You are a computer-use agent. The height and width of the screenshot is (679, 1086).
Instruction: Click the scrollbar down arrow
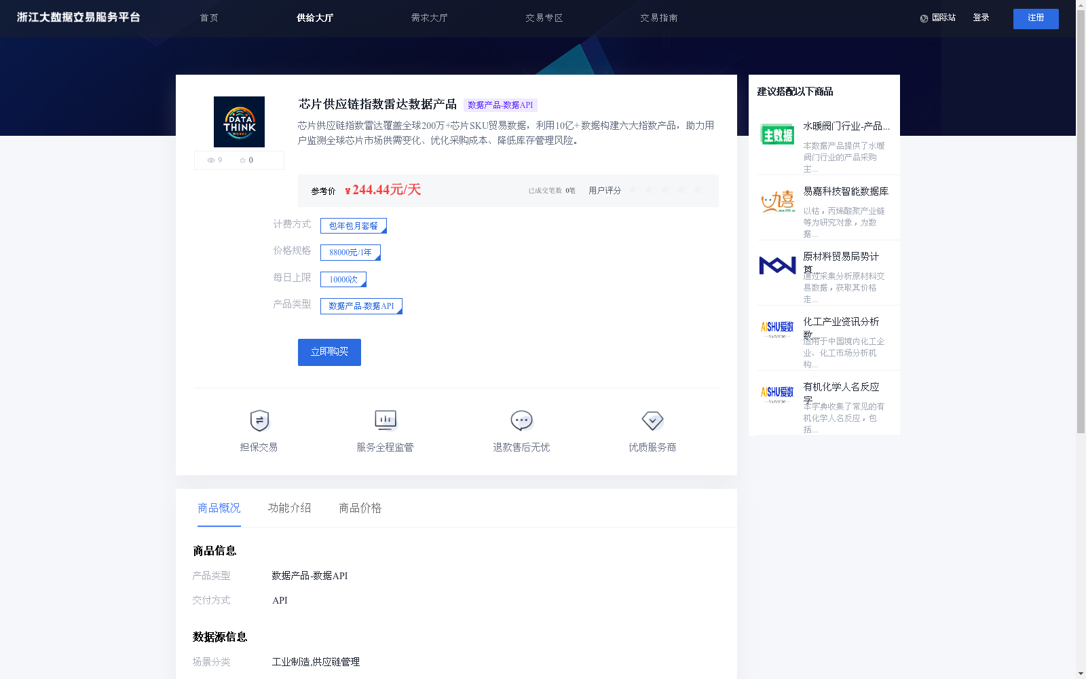pos(1081,674)
